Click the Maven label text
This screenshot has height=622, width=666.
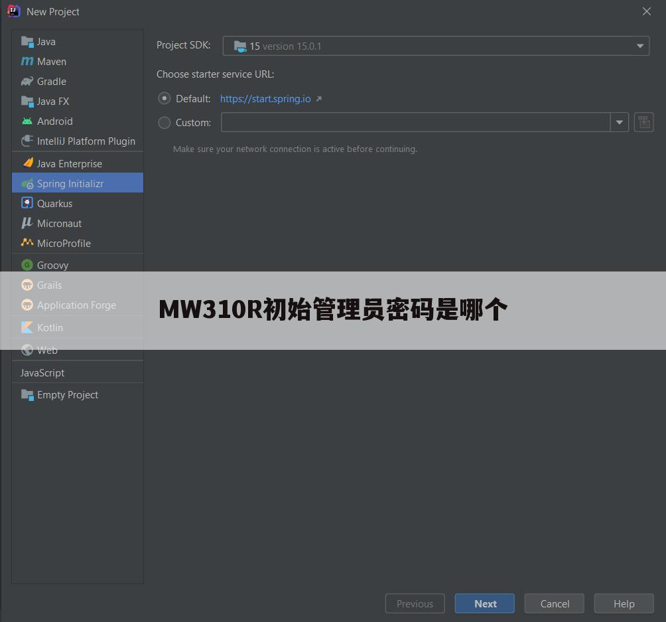click(x=52, y=62)
